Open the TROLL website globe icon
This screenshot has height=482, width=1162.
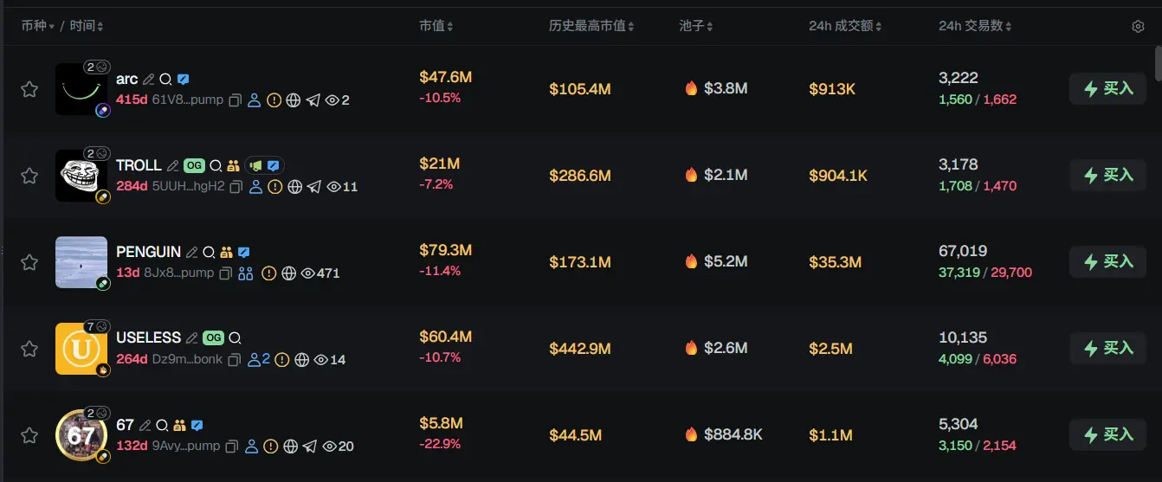[294, 187]
